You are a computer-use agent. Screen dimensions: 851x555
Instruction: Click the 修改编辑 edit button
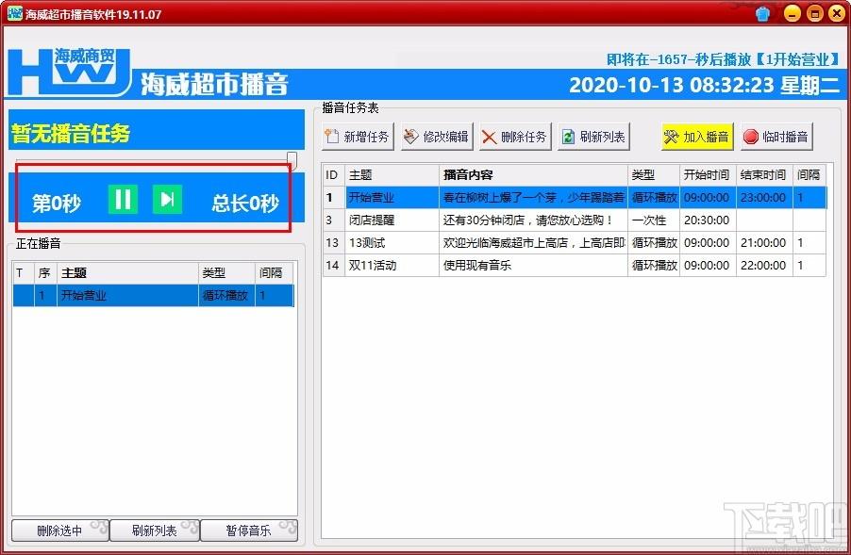437,137
